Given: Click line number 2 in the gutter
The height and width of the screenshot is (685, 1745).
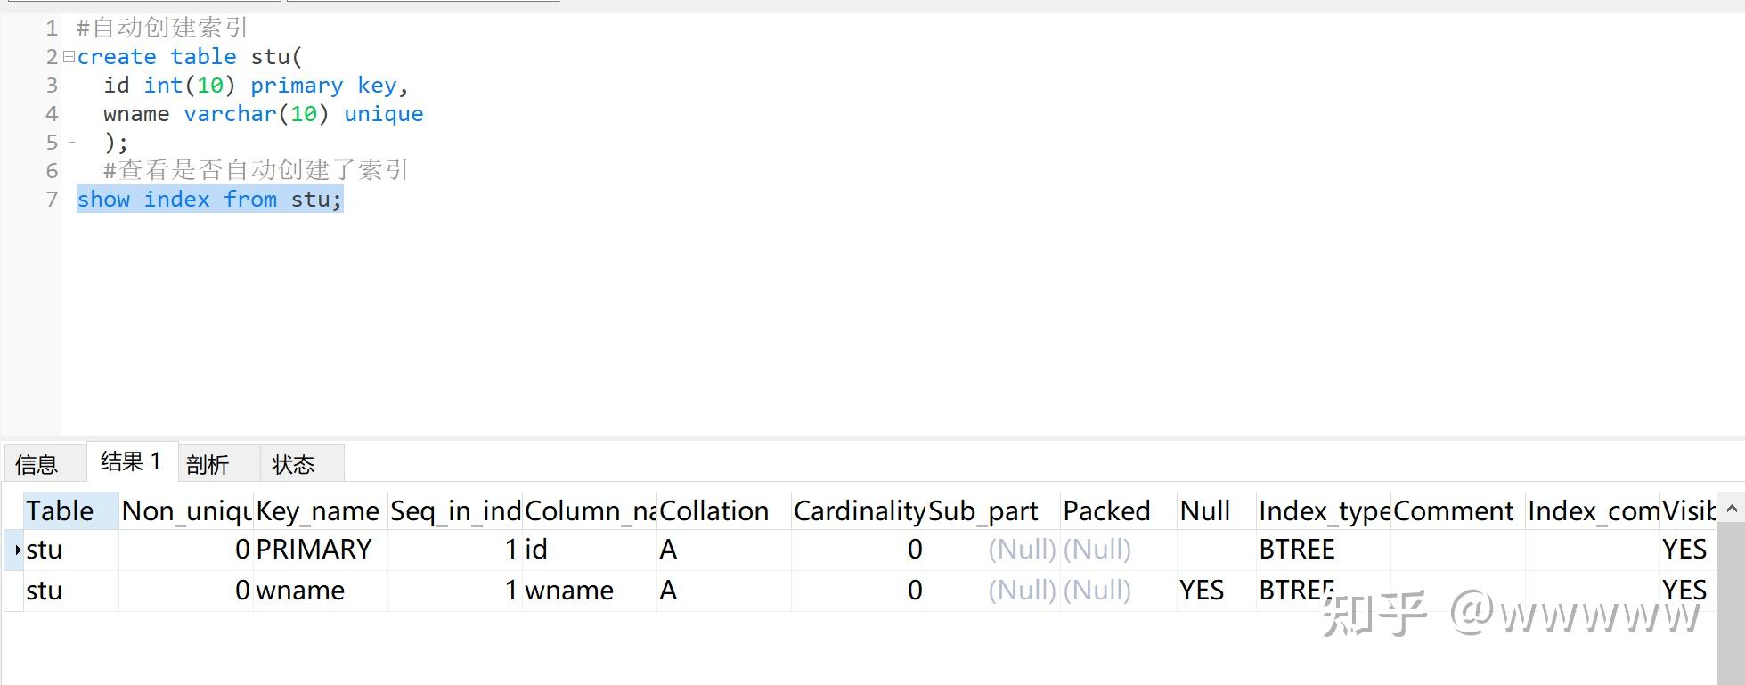Looking at the screenshot, I should (52, 57).
